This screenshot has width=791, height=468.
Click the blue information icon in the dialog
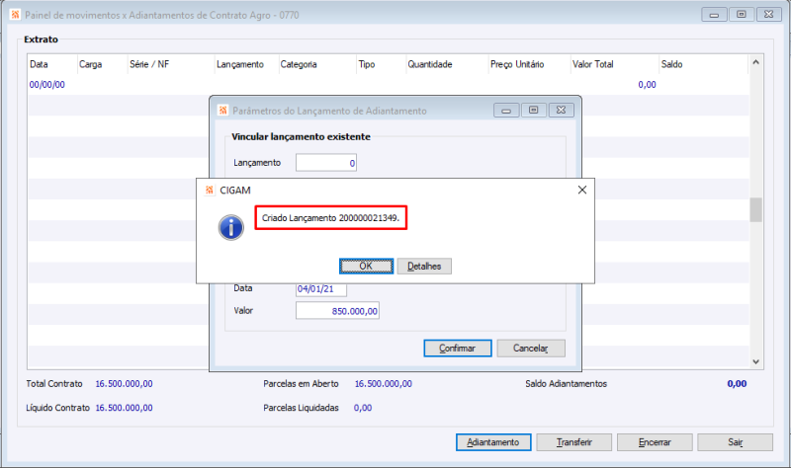[231, 228]
